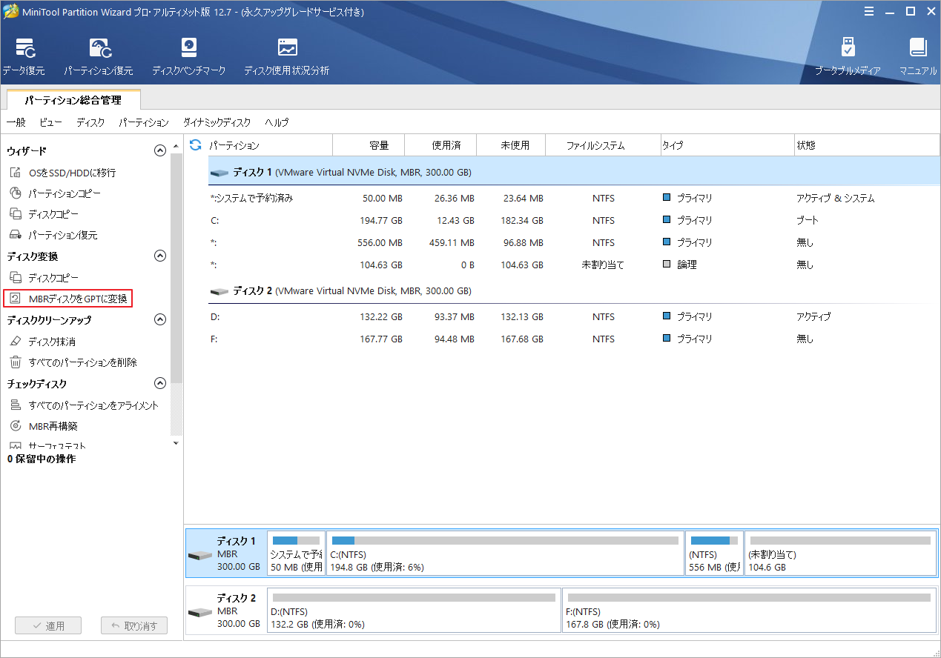Image resolution: width=941 pixels, height=658 pixels.
Task: Click the ブート status cell
Action: (808, 220)
